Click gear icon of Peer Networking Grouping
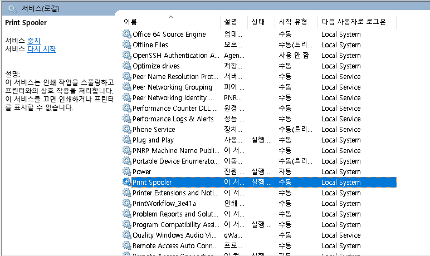Image resolution: width=430 pixels, height=256 pixels. point(126,87)
